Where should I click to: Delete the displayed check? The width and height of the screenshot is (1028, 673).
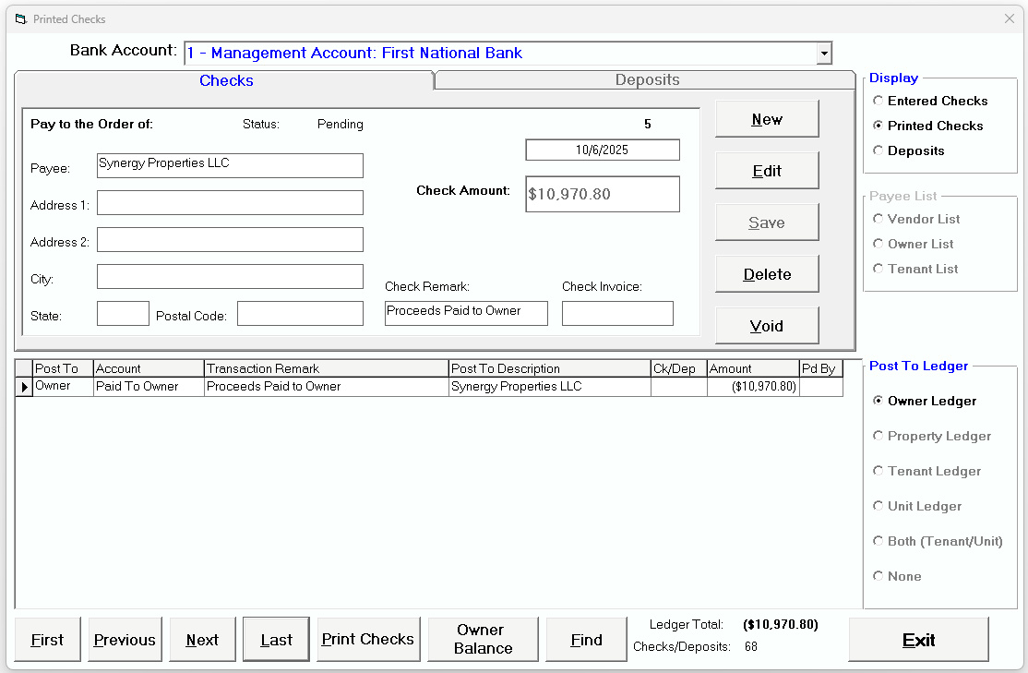click(767, 273)
